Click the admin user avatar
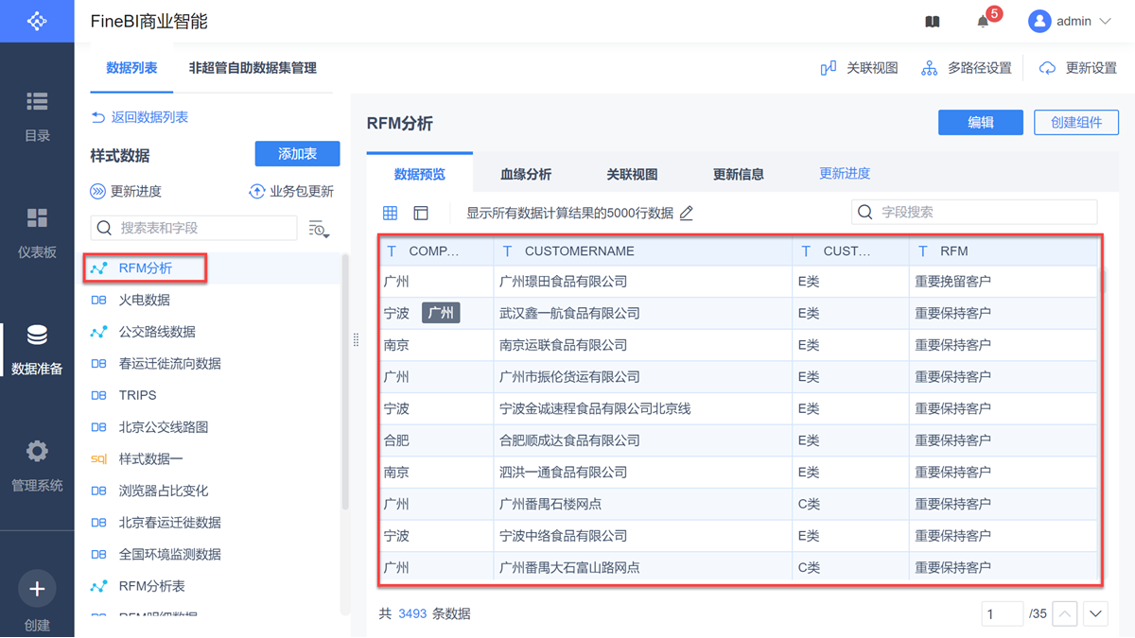Image resolution: width=1135 pixels, height=638 pixels. pyautogui.click(x=1039, y=21)
